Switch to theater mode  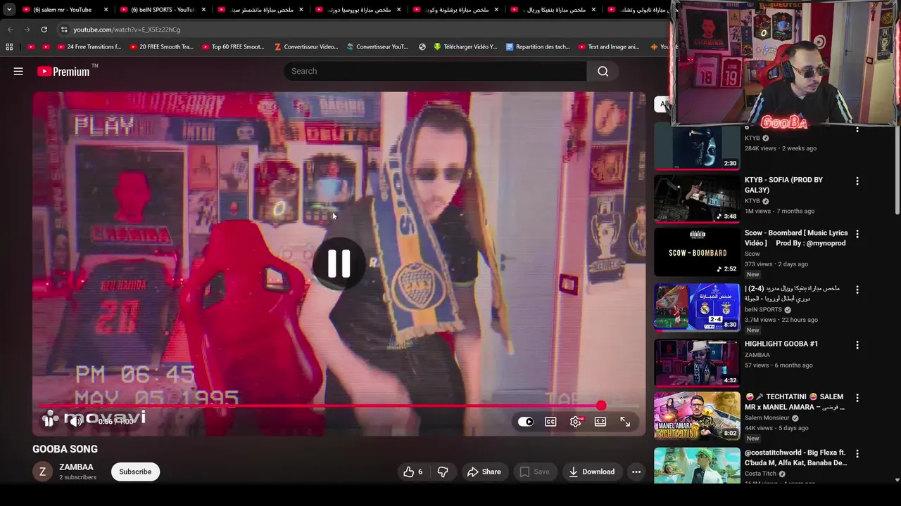(600, 422)
